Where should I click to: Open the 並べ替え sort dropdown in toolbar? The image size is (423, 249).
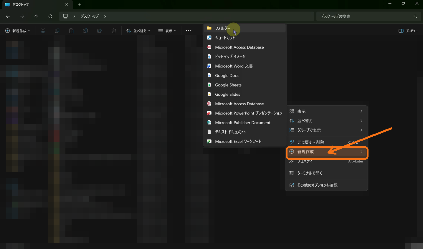(138, 31)
